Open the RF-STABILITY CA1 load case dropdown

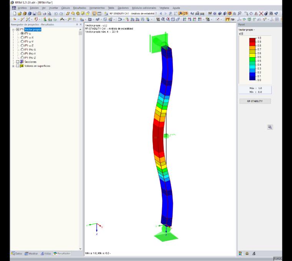tap(133, 13)
